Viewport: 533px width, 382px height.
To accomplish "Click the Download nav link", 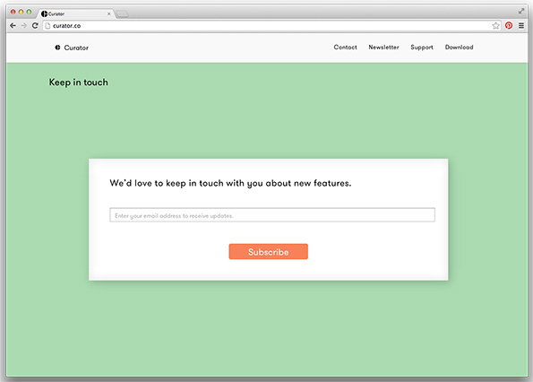I will pos(460,48).
